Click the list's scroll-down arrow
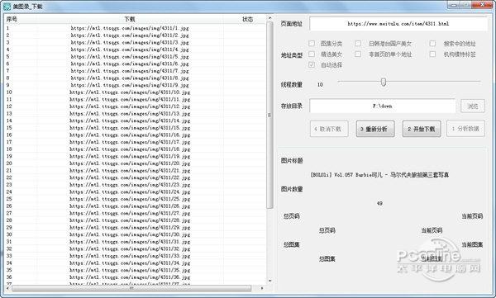 pos(269,281)
